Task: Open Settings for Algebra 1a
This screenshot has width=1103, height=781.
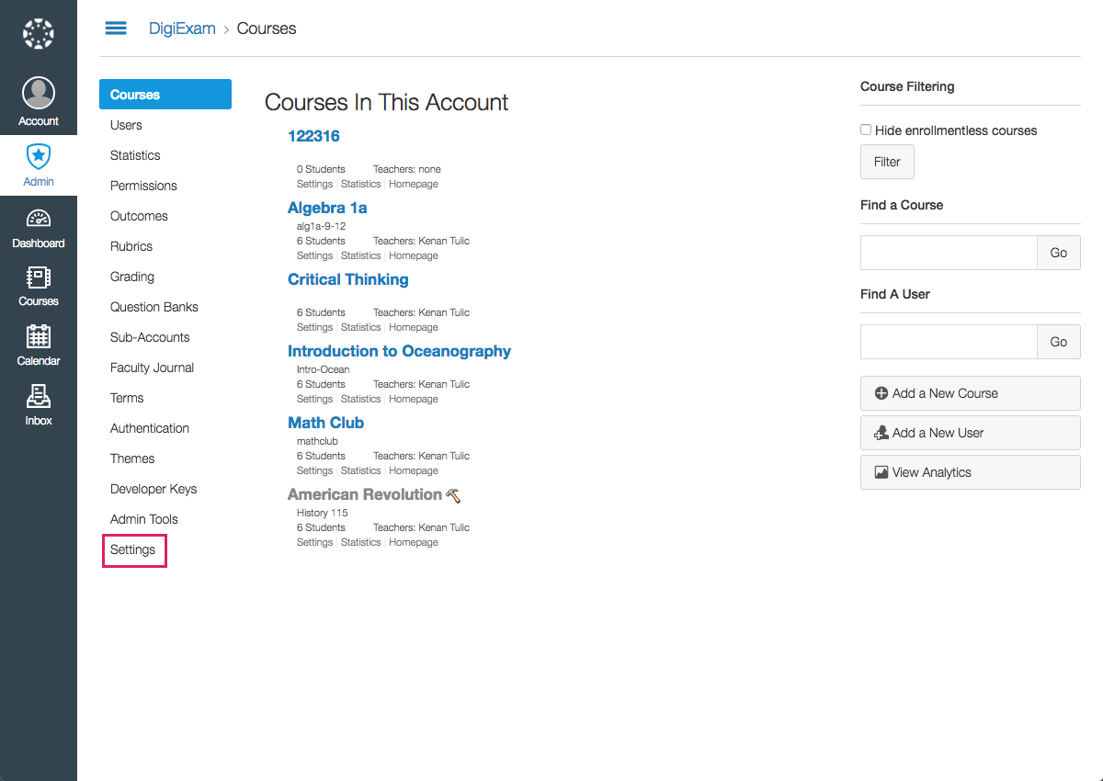Action: [314, 255]
